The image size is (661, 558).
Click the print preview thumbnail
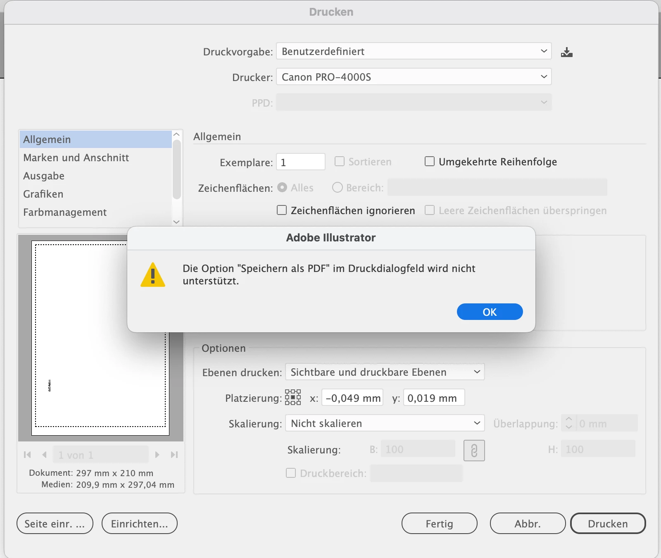[x=100, y=338]
